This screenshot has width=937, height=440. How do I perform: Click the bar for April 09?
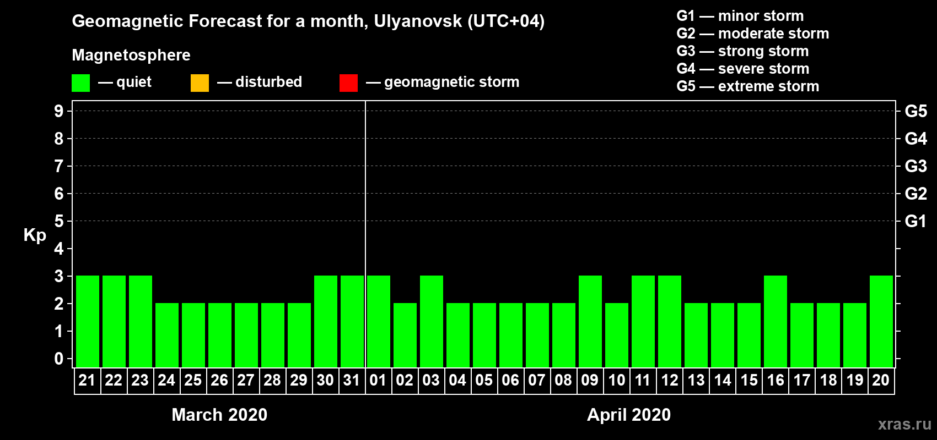tap(590, 321)
